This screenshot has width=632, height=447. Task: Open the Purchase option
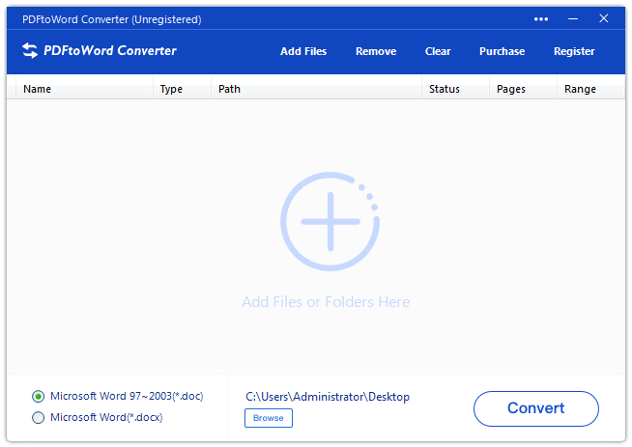point(502,51)
